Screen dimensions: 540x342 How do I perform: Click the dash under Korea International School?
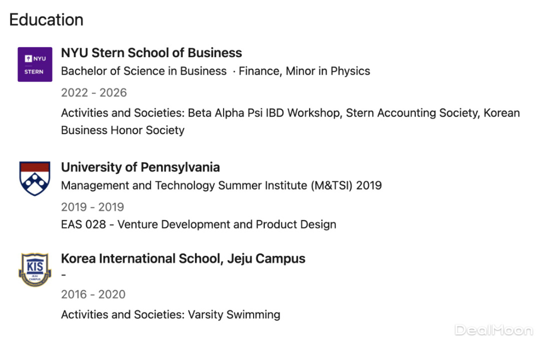pyautogui.click(x=64, y=276)
